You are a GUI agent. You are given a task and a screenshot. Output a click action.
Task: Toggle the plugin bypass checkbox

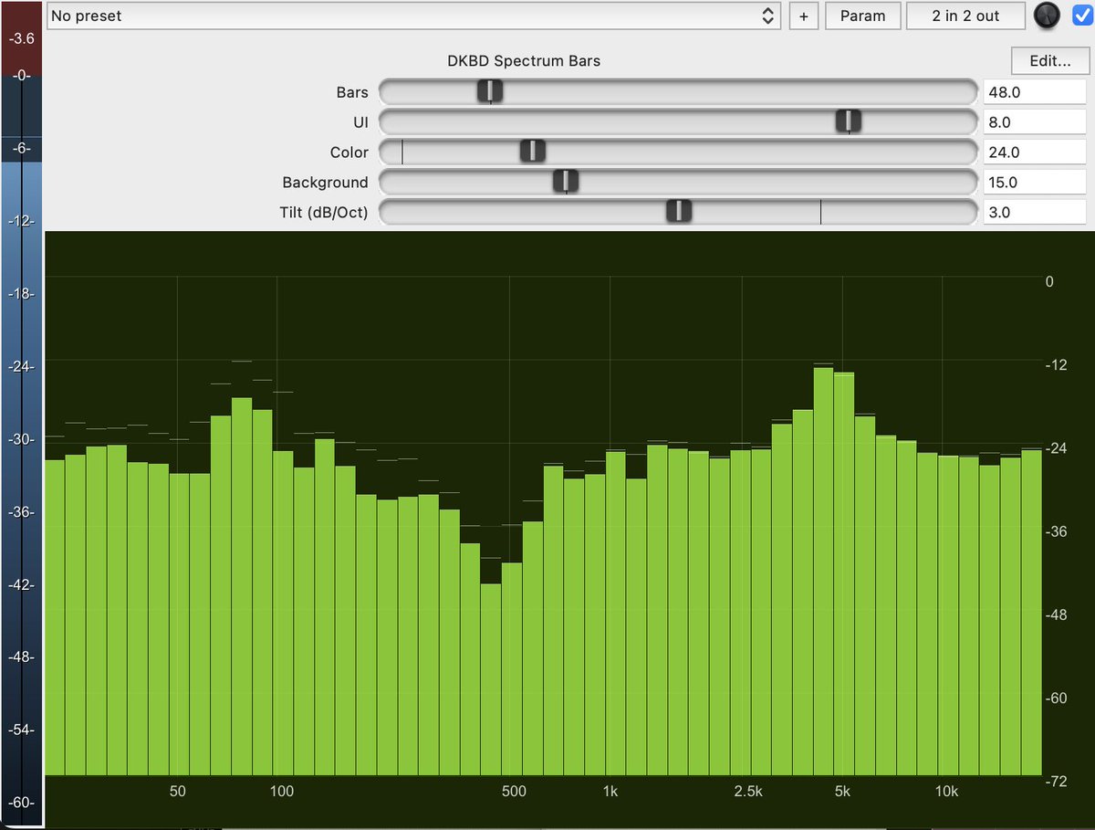click(x=1082, y=16)
